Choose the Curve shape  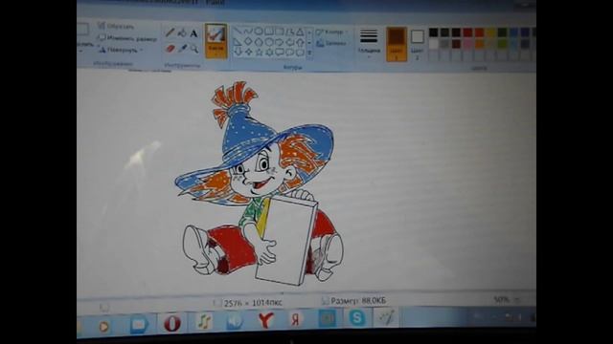(x=248, y=31)
